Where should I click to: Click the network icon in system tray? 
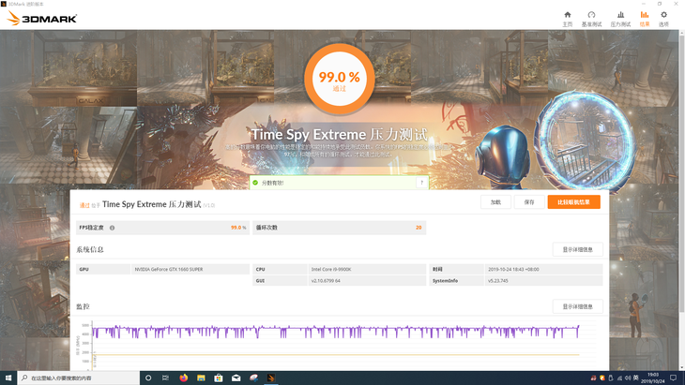click(619, 378)
